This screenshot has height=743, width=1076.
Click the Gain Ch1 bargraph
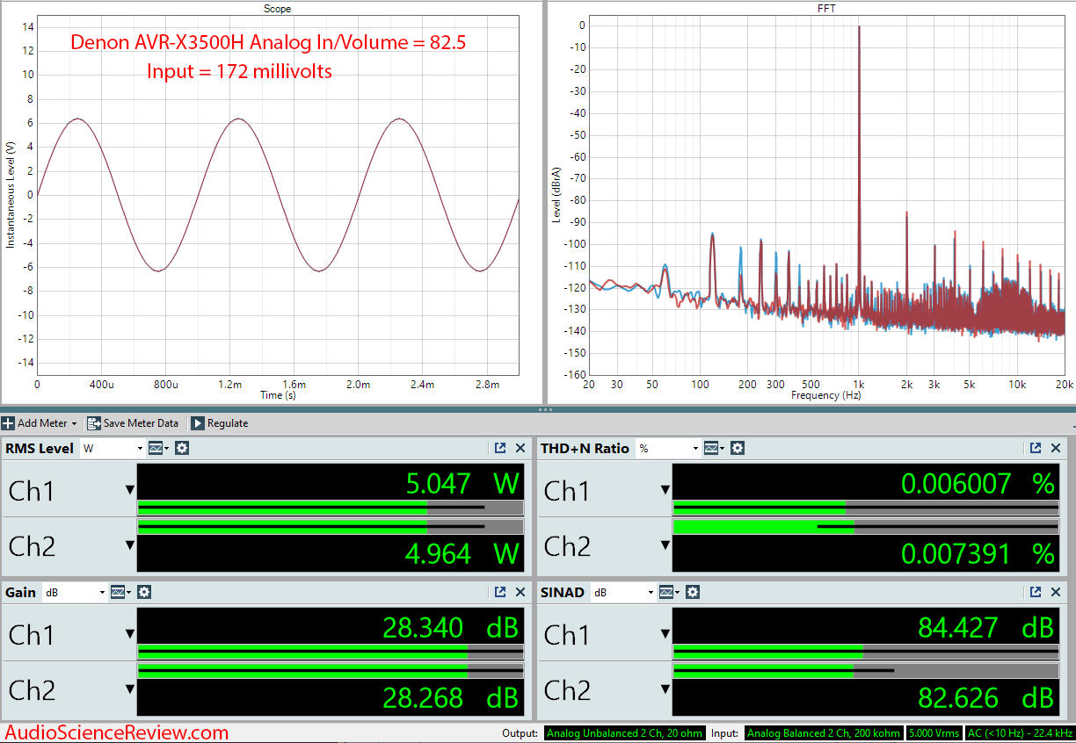[331, 652]
